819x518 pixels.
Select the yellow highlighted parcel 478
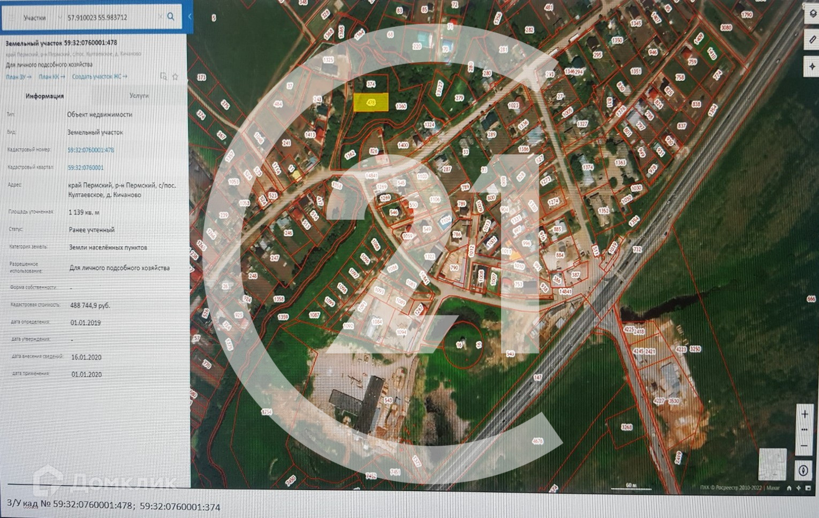click(x=371, y=102)
